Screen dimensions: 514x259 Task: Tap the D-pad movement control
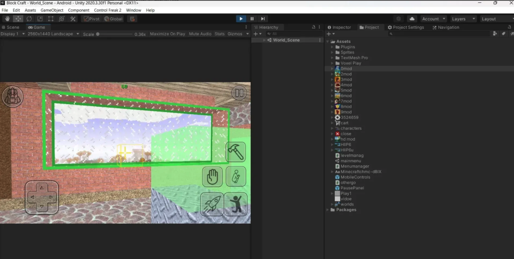click(42, 197)
